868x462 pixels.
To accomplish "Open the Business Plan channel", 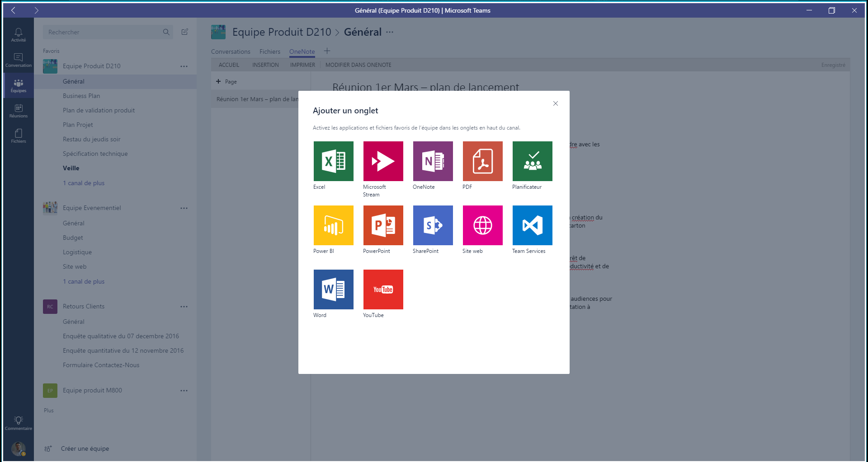I will pos(81,96).
